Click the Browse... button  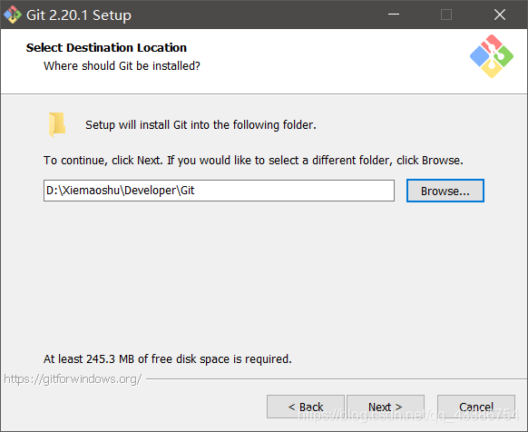445,191
